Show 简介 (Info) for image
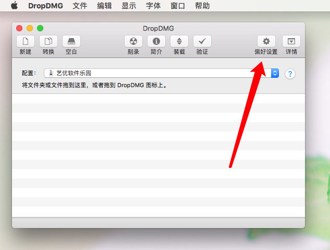The image size is (330, 250). 156,41
